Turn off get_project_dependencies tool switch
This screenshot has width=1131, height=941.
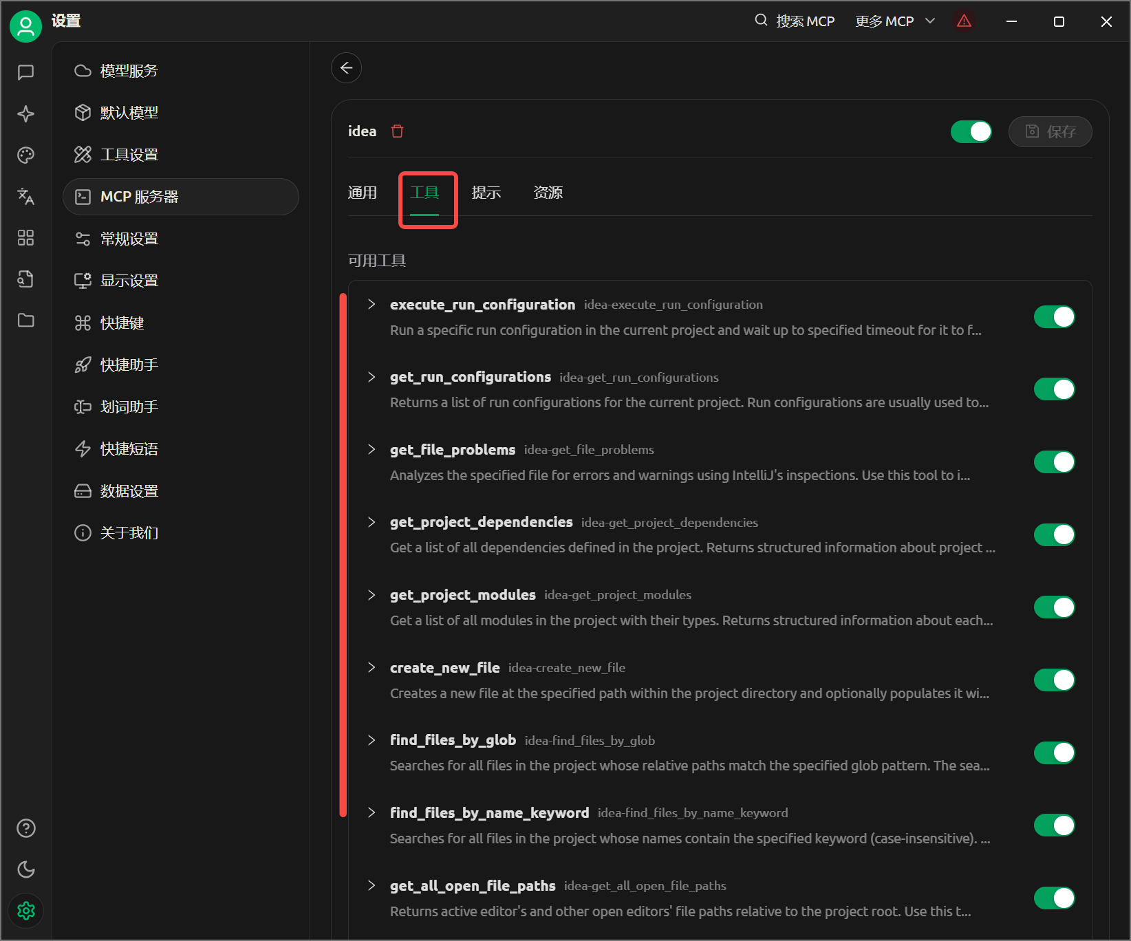tap(1054, 534)
